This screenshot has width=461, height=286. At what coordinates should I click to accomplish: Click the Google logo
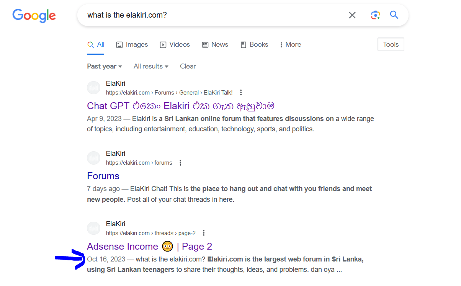tap(34, 15)
